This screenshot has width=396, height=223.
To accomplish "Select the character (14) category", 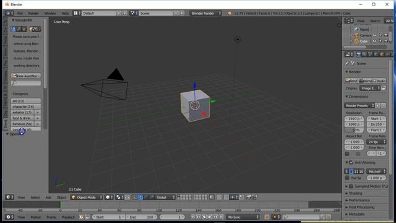I will point(25,107).
